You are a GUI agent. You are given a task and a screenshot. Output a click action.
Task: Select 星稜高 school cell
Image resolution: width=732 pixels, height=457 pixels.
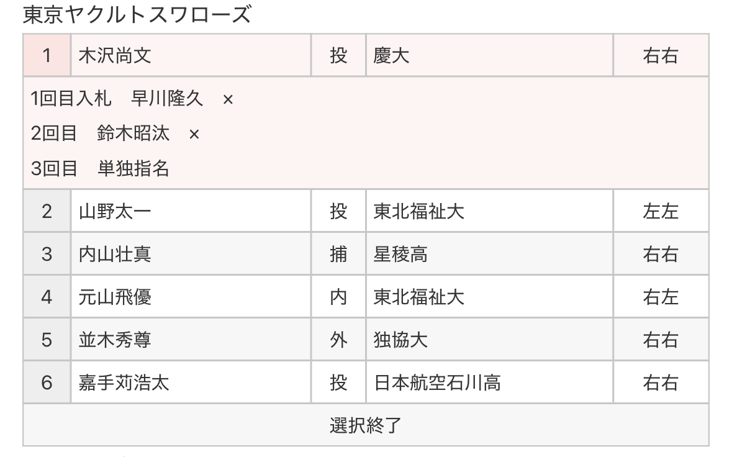(x=489, y=254)
